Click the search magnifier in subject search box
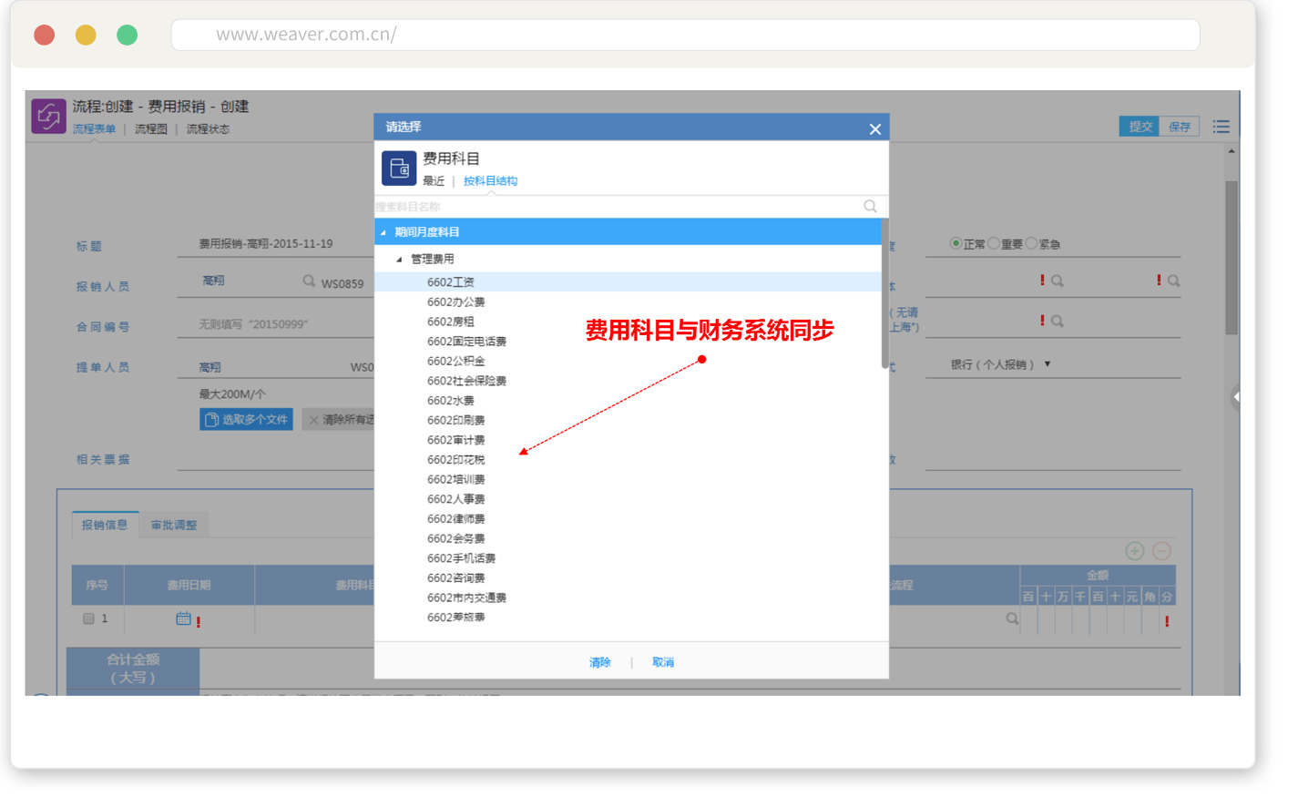 (x=870, y=207)
